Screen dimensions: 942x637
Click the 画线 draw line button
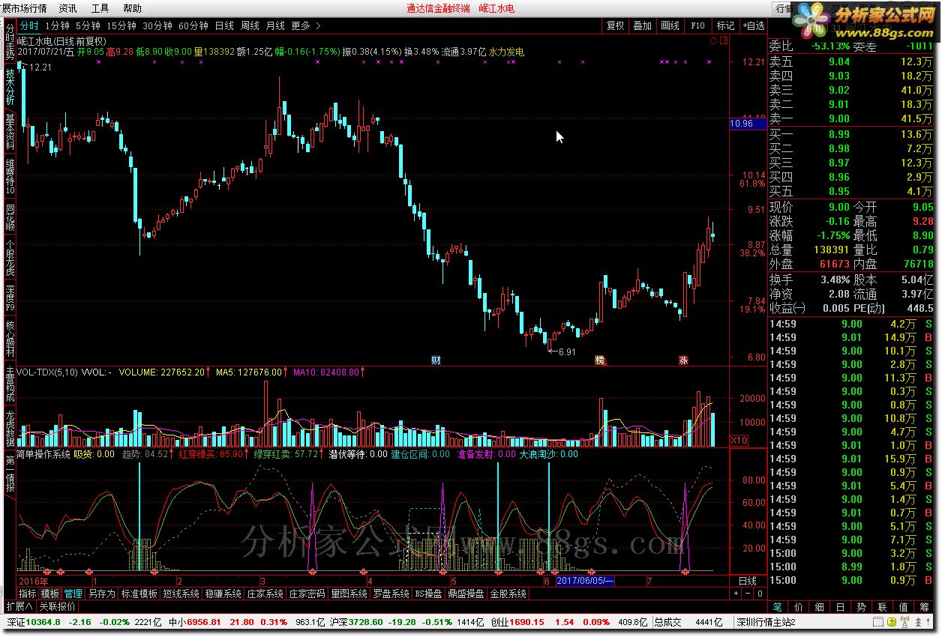(x=670, y=25)
